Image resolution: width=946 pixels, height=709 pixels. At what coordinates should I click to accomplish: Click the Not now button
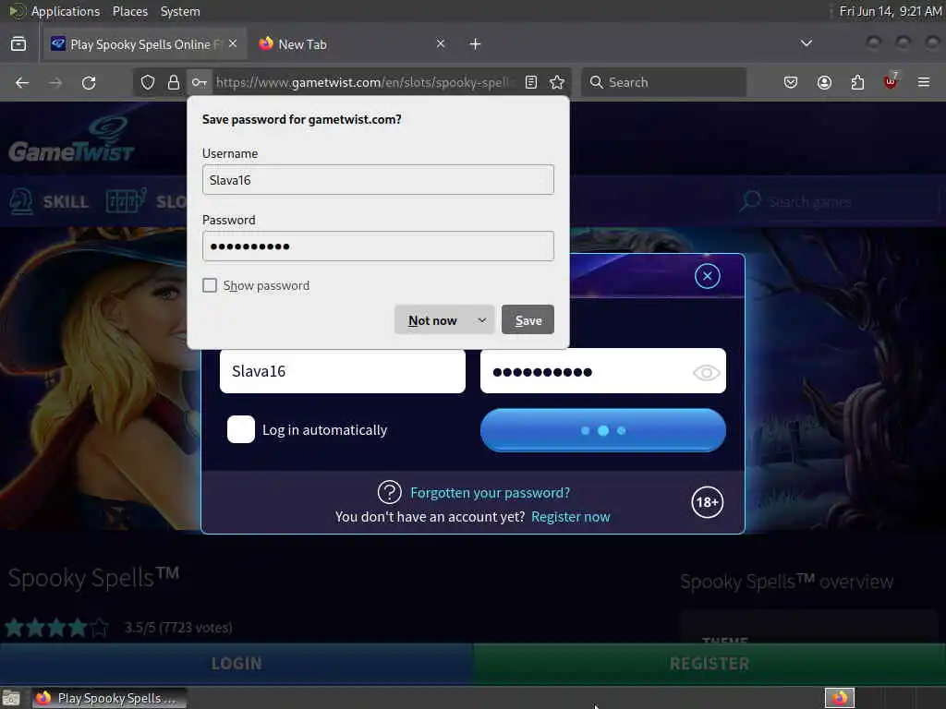[432, 320]
